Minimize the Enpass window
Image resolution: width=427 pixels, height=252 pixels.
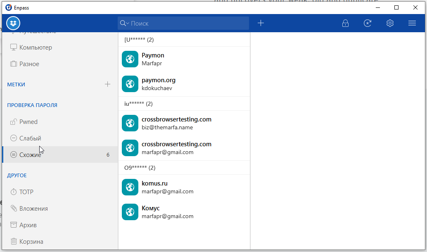point(378,7)
